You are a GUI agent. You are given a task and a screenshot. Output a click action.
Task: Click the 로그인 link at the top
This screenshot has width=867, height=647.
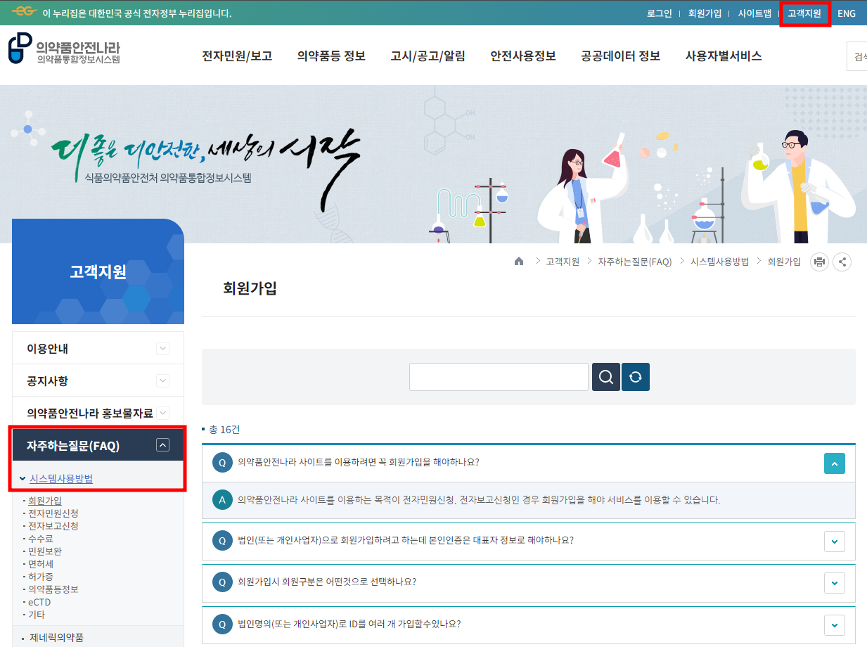[659, 13]
